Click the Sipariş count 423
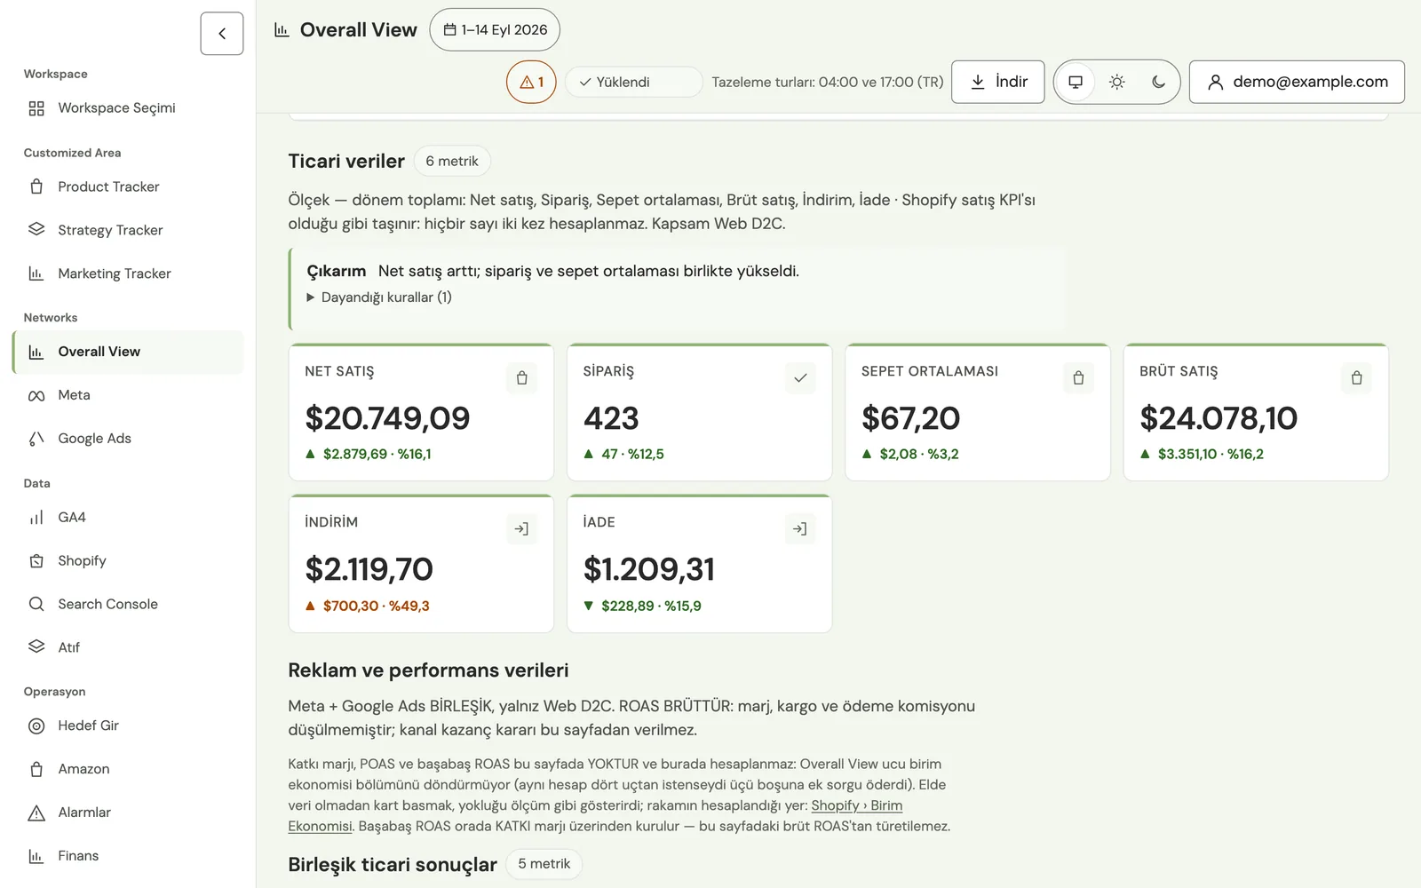1421x888 pixels. pos(611,418)
